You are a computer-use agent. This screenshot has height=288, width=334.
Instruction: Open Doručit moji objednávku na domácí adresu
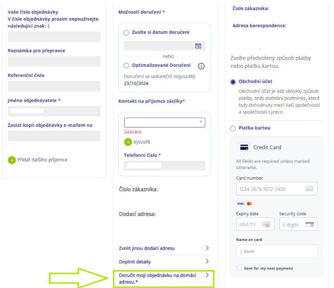click(x=164, y=279)
